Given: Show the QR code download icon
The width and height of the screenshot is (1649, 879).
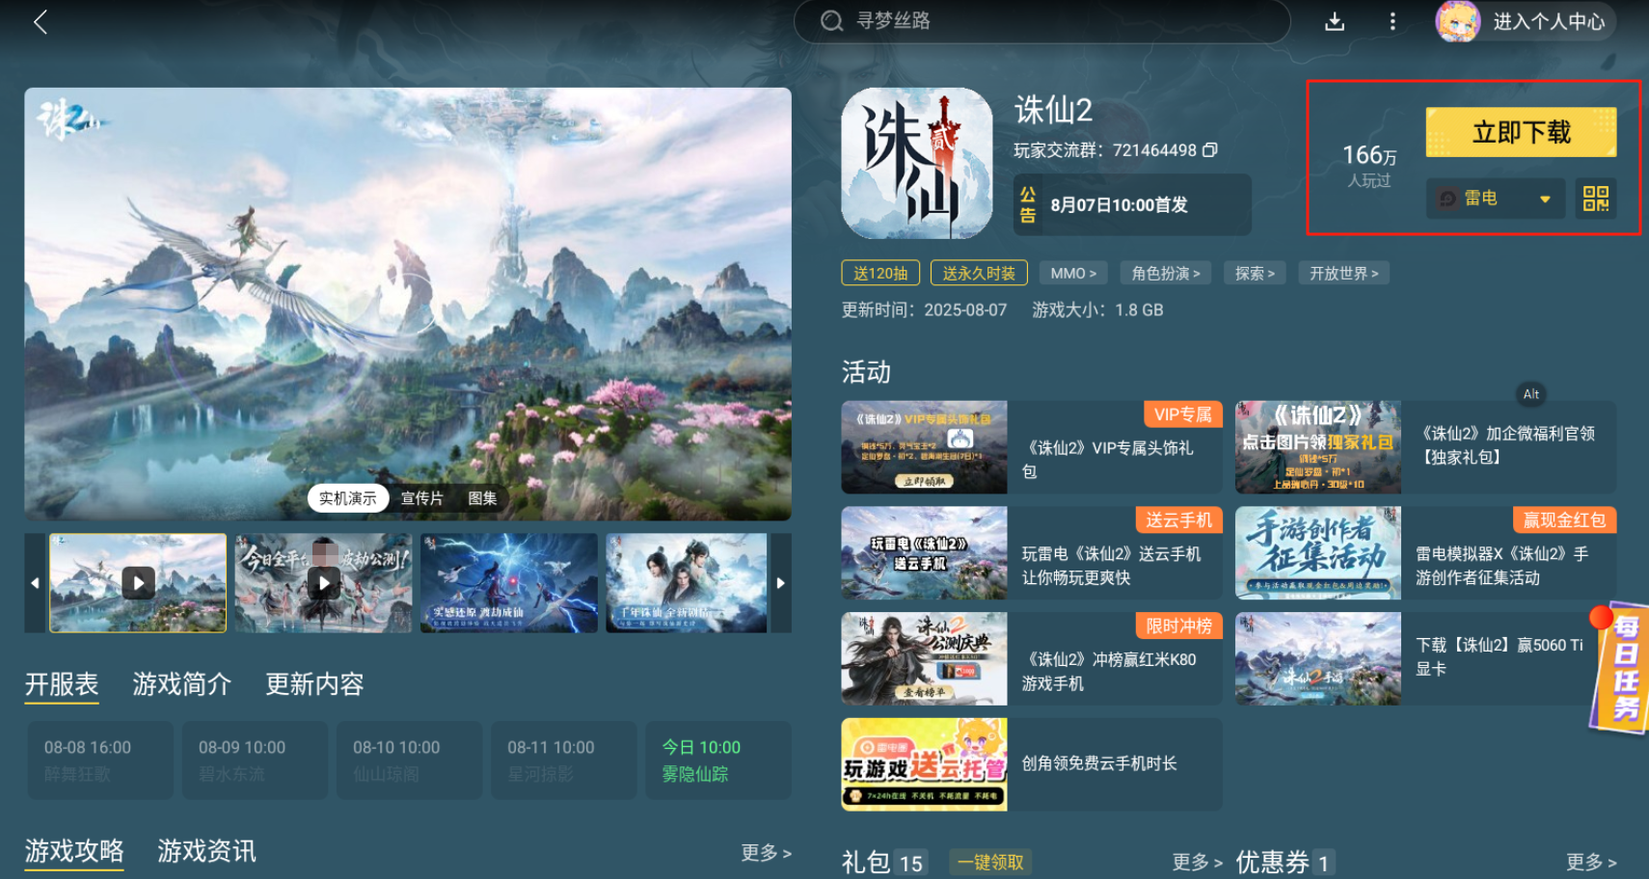Looking at the screenshot, I should click(1596, 199).
